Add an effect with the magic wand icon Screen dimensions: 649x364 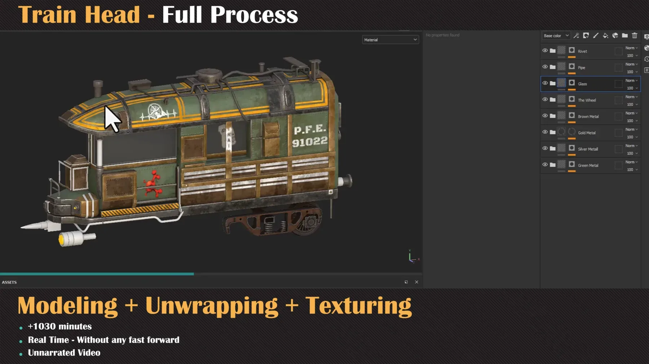coord(576,36)
